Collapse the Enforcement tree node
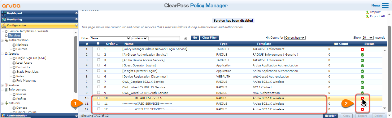Image resolution: width=392 pixels, height=118 pixels. pyautogui.click(x=2, y=90)
